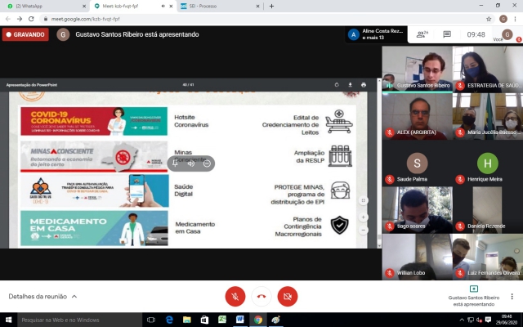523x327 pixels.
Task: Click COVID-19 CORONAVÍRUS banner on slide
Action: coord(94,121)
